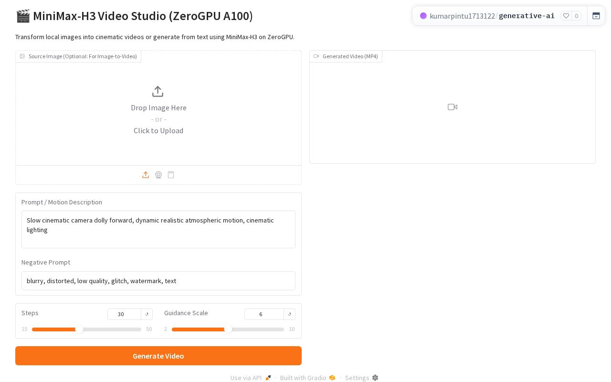The height and width of the screenshot is (382, 611).
Task: Collapse the Hugging Face space header bar
Action: 596,16
